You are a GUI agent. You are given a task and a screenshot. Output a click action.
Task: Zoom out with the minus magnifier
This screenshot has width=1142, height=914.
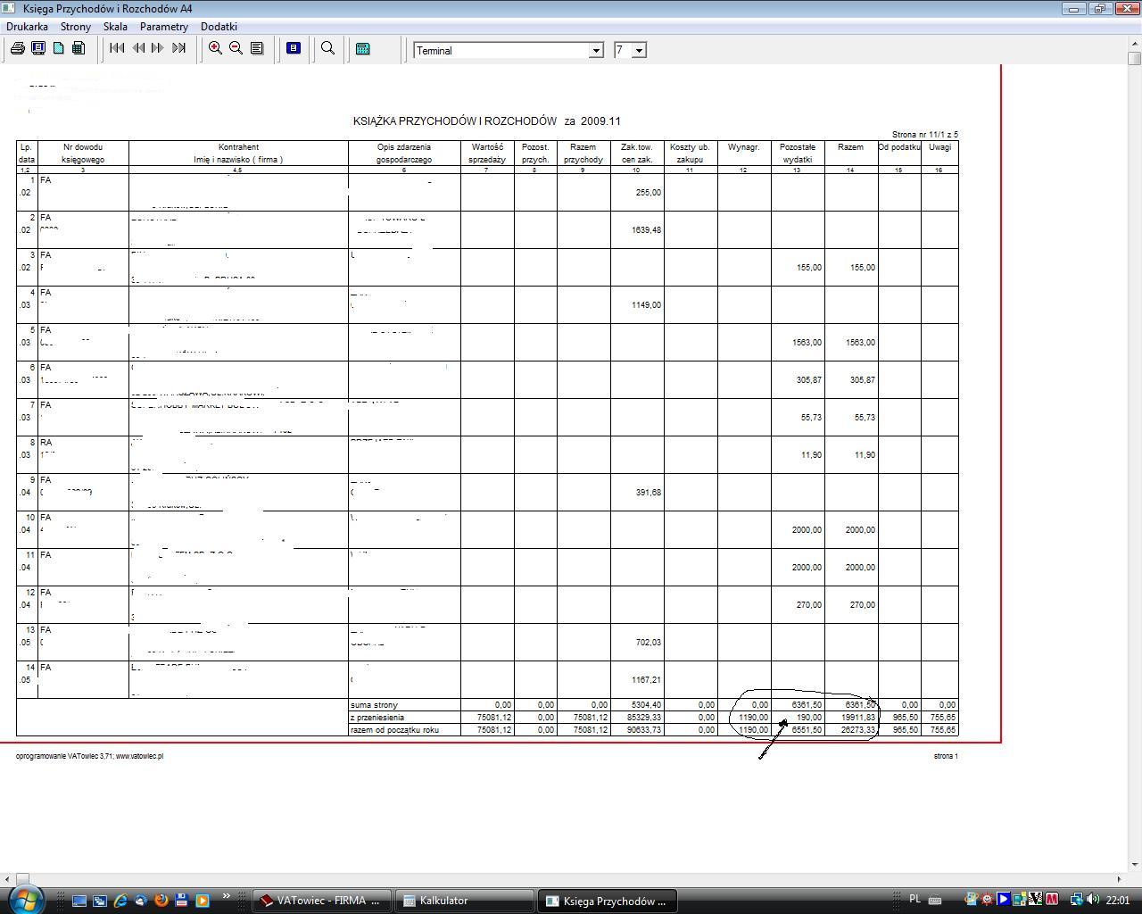pyautogui.click(x=236, y=48)
